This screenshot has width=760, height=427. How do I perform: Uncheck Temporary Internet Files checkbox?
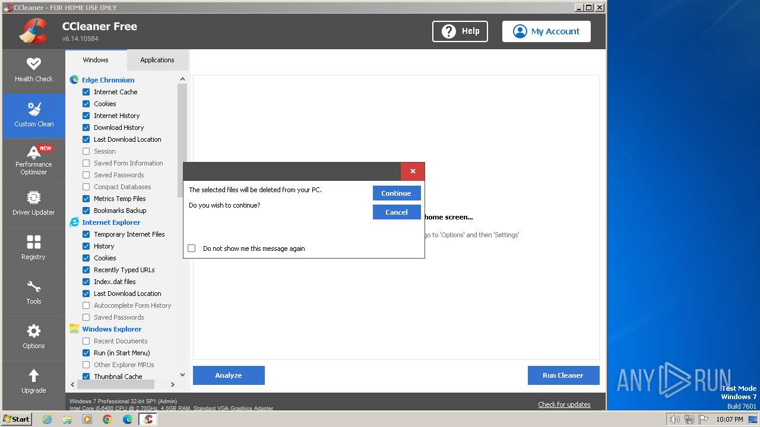pos(86,234)
